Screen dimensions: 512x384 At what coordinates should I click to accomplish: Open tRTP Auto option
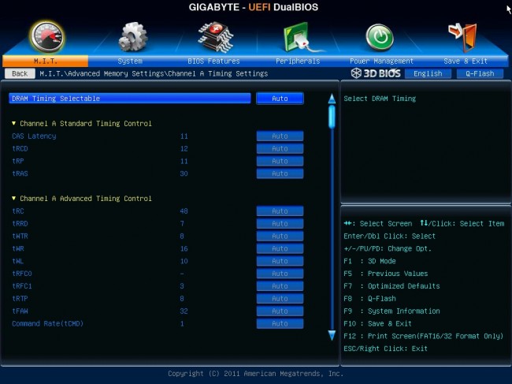(x=280, y=299)
